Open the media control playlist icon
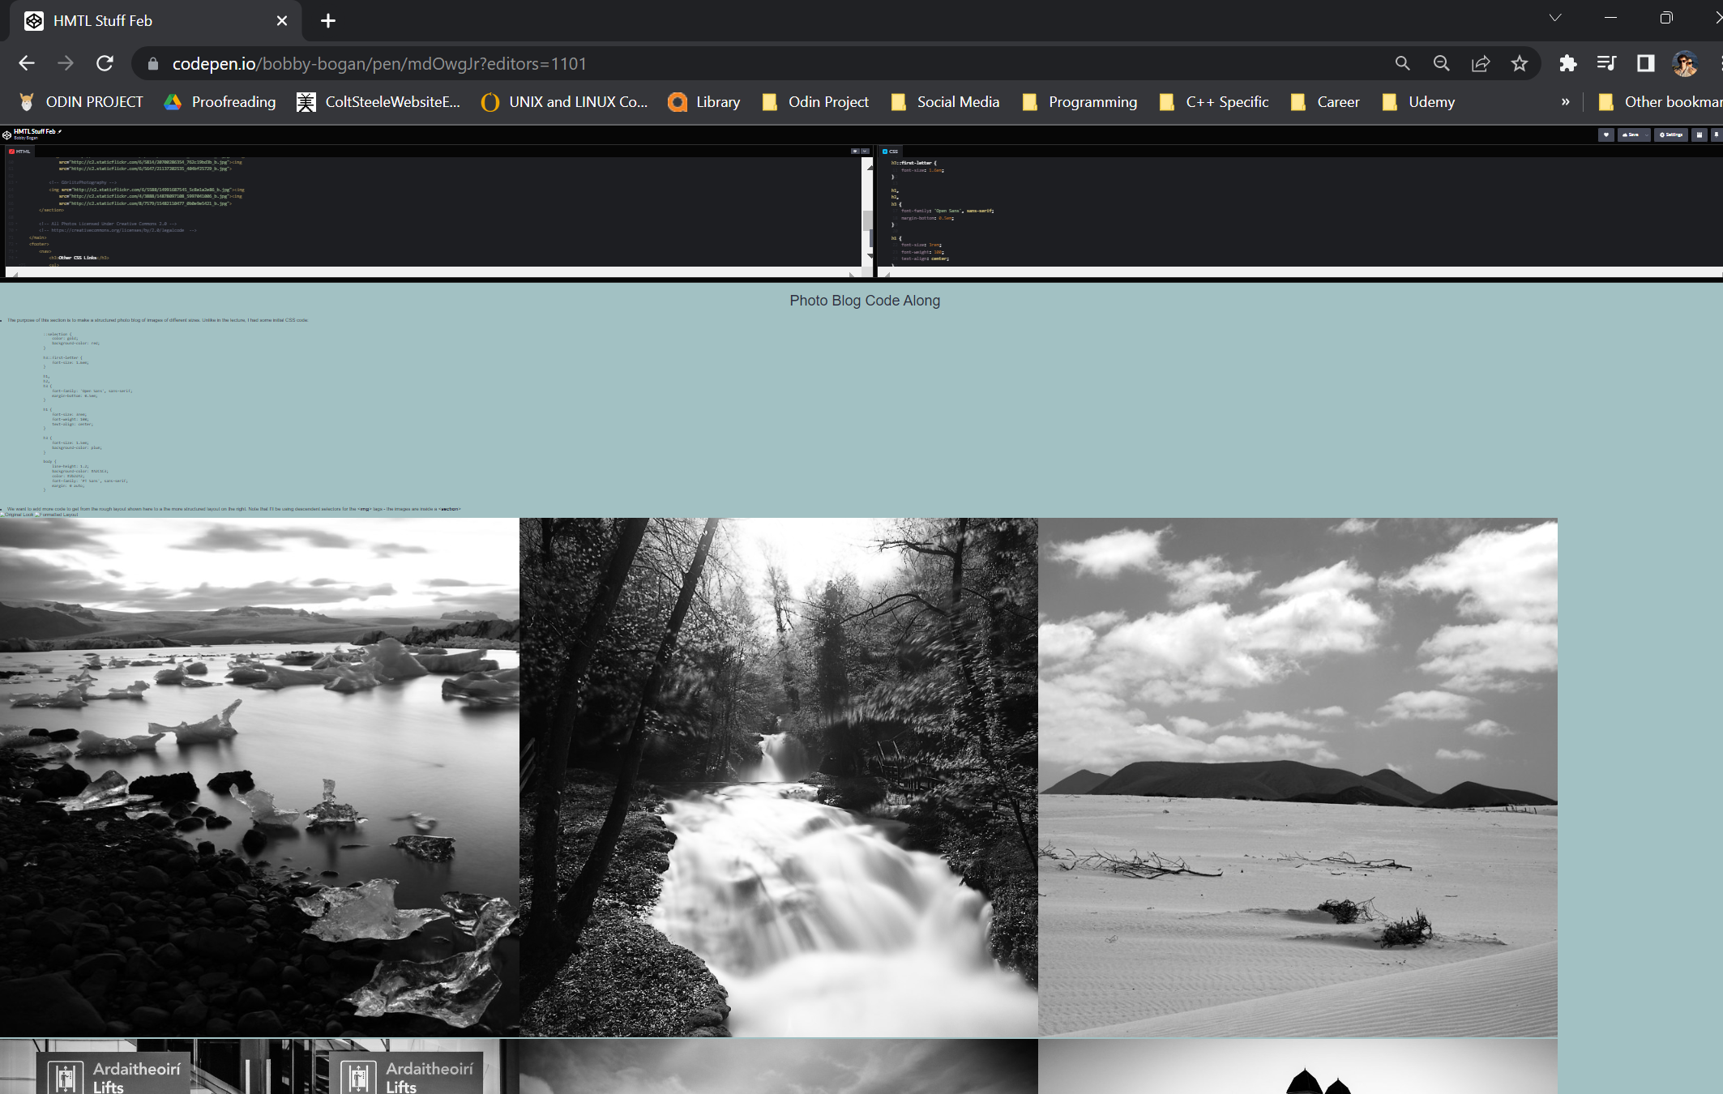The image size is (1723, 1094). 1606,63
